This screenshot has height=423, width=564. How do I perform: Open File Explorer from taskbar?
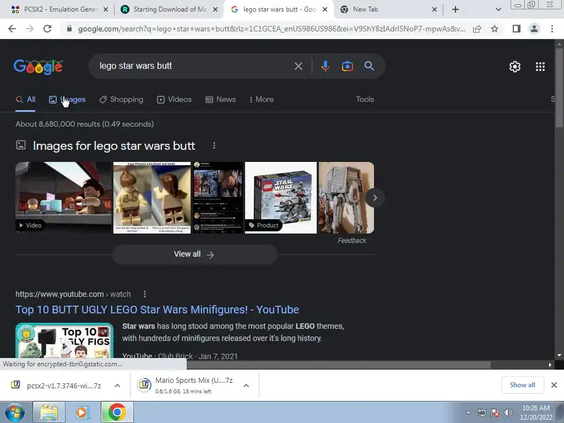(x=49, y=412)
